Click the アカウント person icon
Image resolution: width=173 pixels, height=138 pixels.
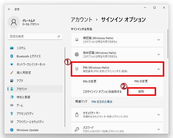12,89
